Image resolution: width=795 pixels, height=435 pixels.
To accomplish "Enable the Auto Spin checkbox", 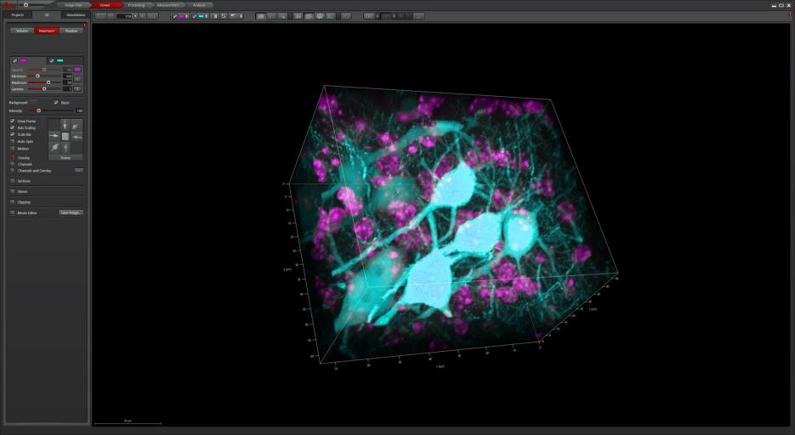I will tap(12, 141).
